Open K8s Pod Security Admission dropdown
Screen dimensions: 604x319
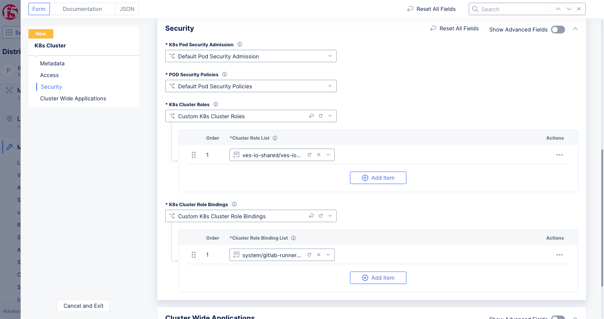point(251,56)
